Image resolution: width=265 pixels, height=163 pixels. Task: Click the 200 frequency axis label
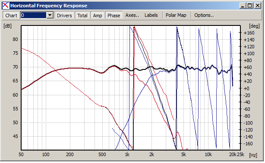pos(69,154)
